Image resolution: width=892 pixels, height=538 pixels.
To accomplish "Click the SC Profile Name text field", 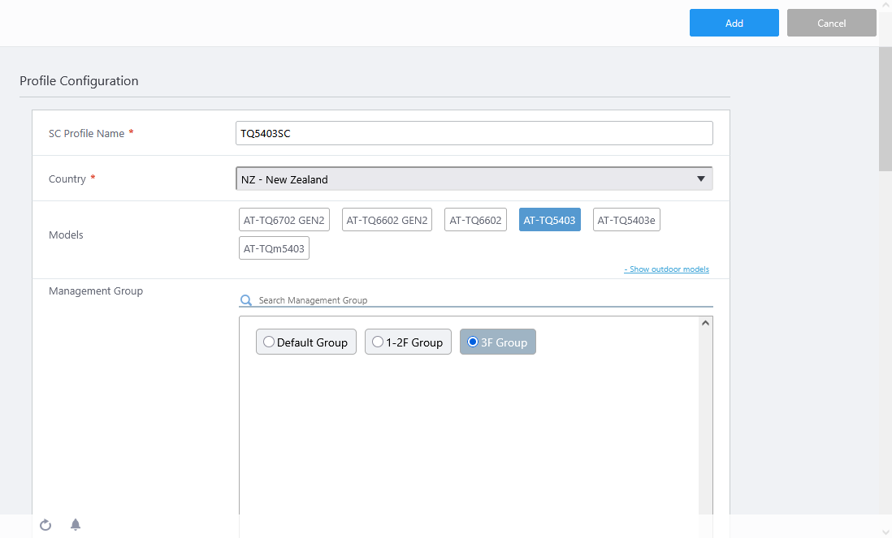I will click(x=474, y=134).
